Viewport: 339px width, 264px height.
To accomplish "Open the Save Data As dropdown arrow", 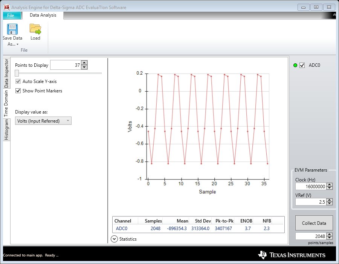I will 17,44.
